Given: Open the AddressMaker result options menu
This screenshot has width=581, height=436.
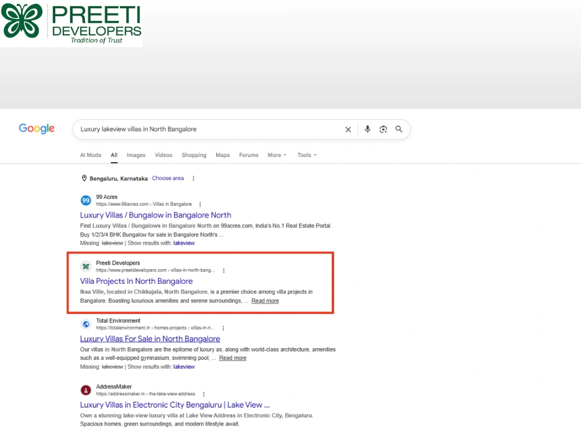Looking at the screenshot, I should (x=203, y=394).
